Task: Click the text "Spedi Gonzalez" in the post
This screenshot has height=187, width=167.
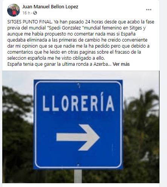Action: pos(65,28)
